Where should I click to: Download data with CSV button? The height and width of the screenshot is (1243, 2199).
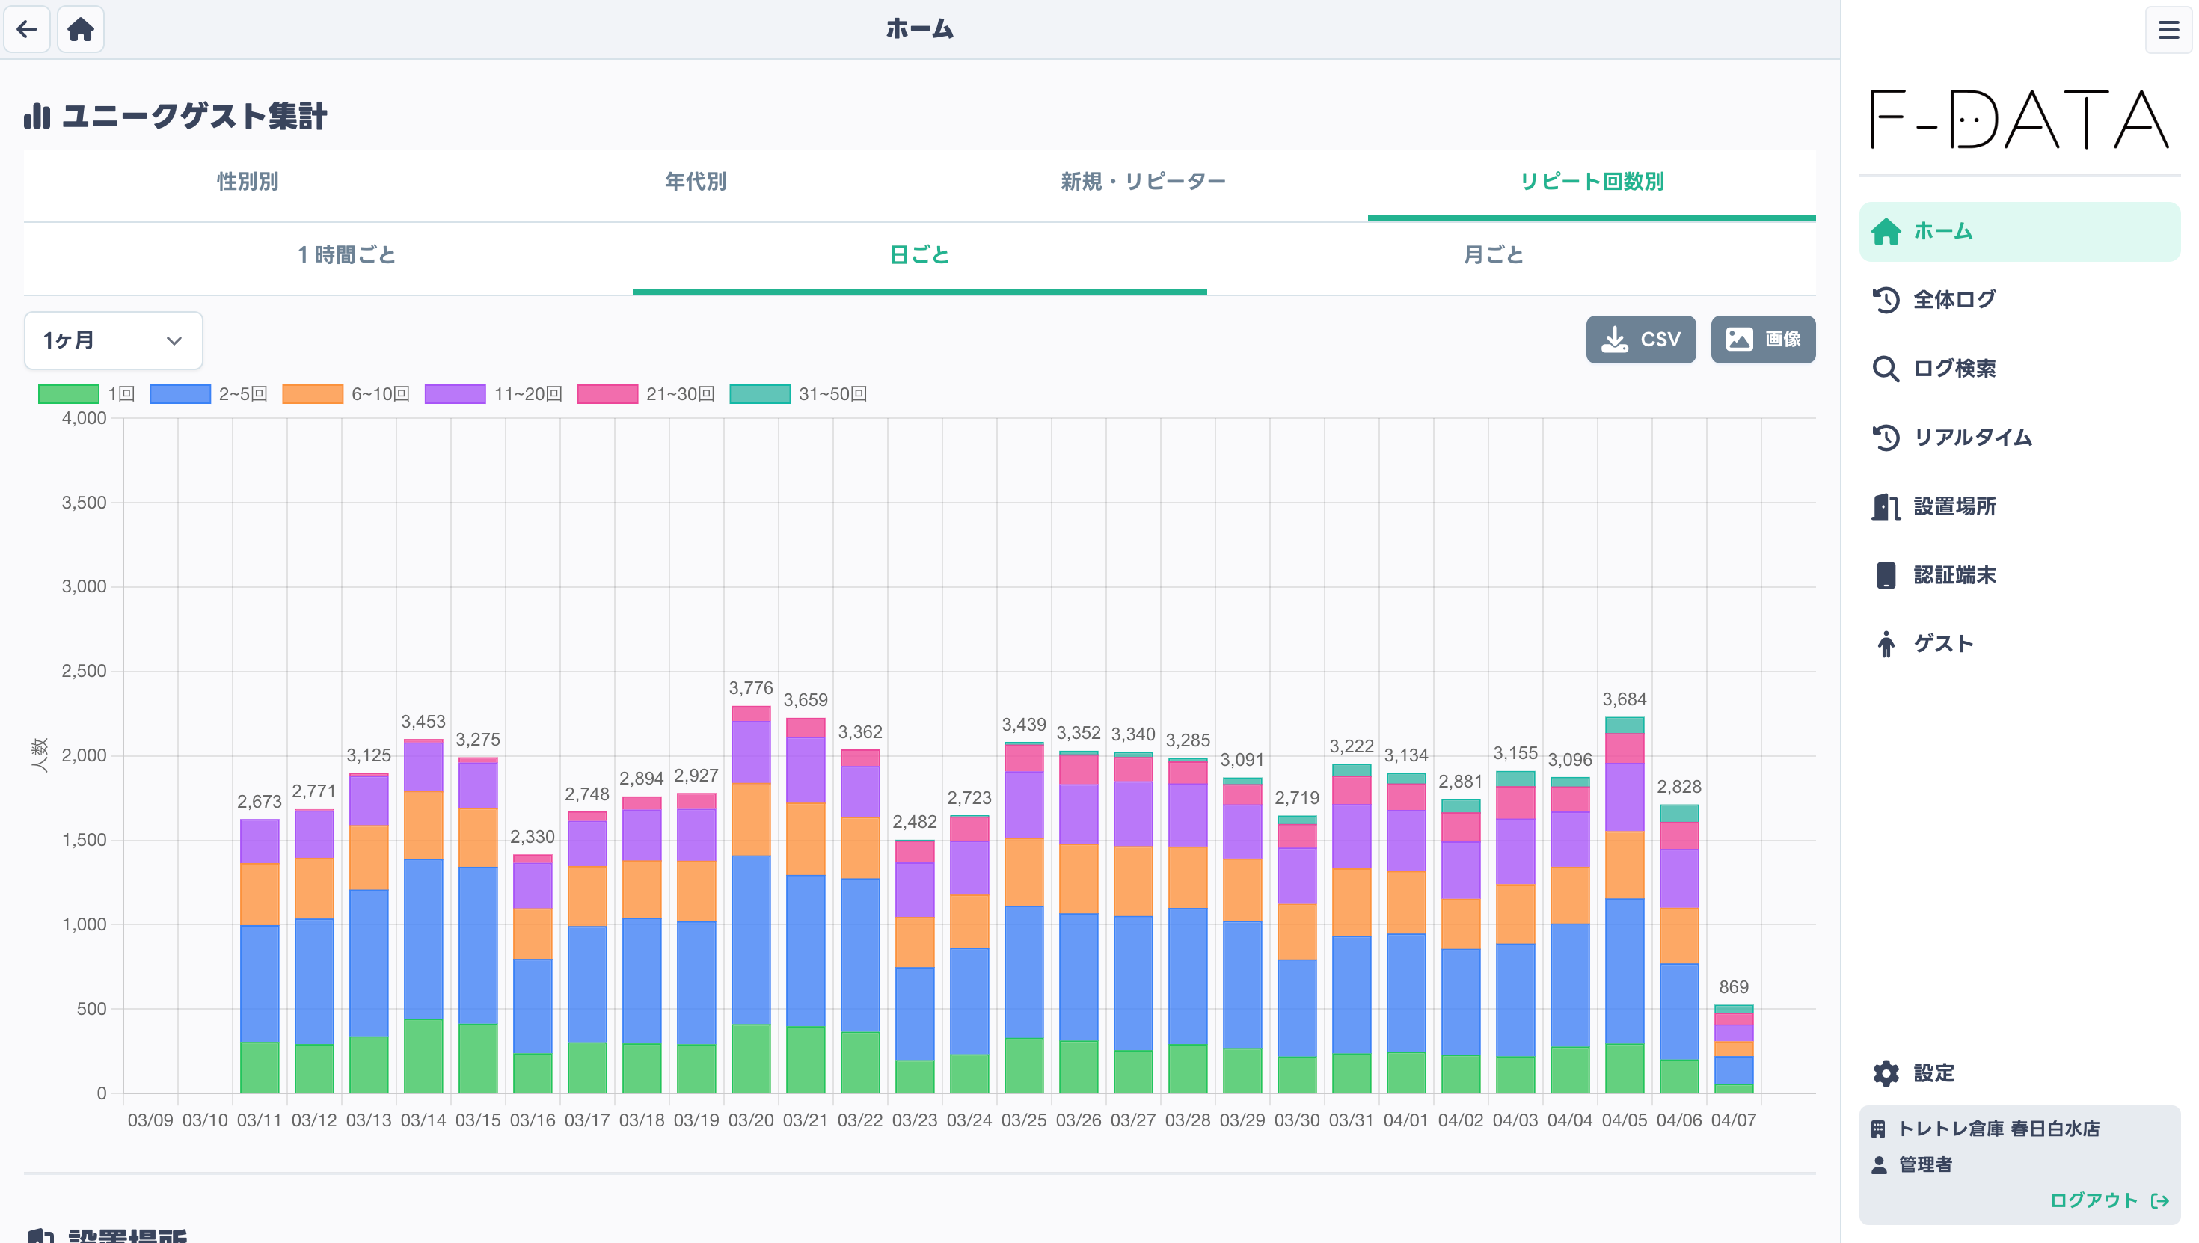point(1640,340)
